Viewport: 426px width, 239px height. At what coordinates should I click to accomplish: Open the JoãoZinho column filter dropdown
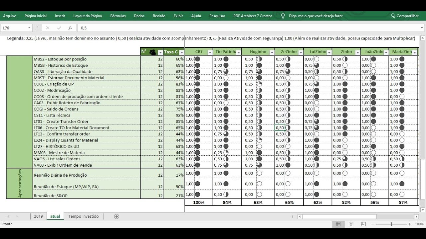pyautogui.click(x=386, y=52)
